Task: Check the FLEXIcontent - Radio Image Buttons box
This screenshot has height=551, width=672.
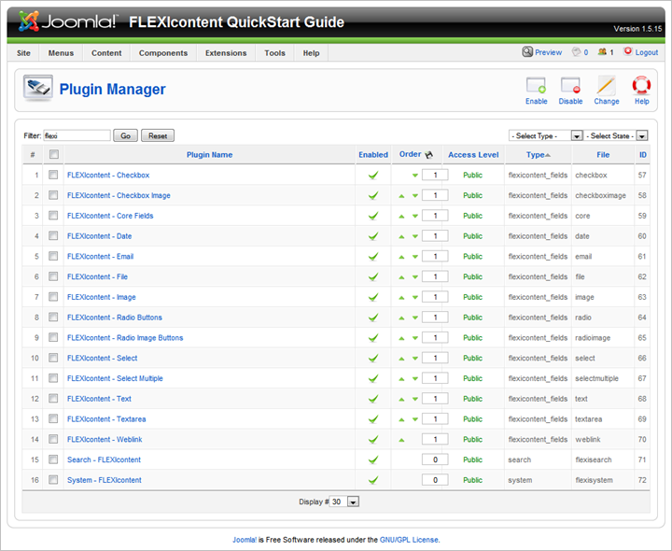Action: tap(53, 337)
